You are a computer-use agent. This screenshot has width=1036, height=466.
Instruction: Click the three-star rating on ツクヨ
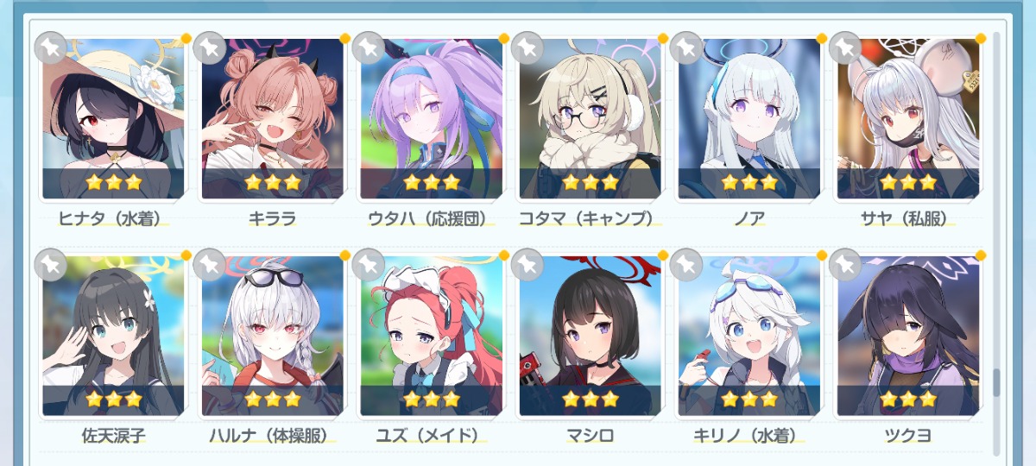tap(907, 399)
